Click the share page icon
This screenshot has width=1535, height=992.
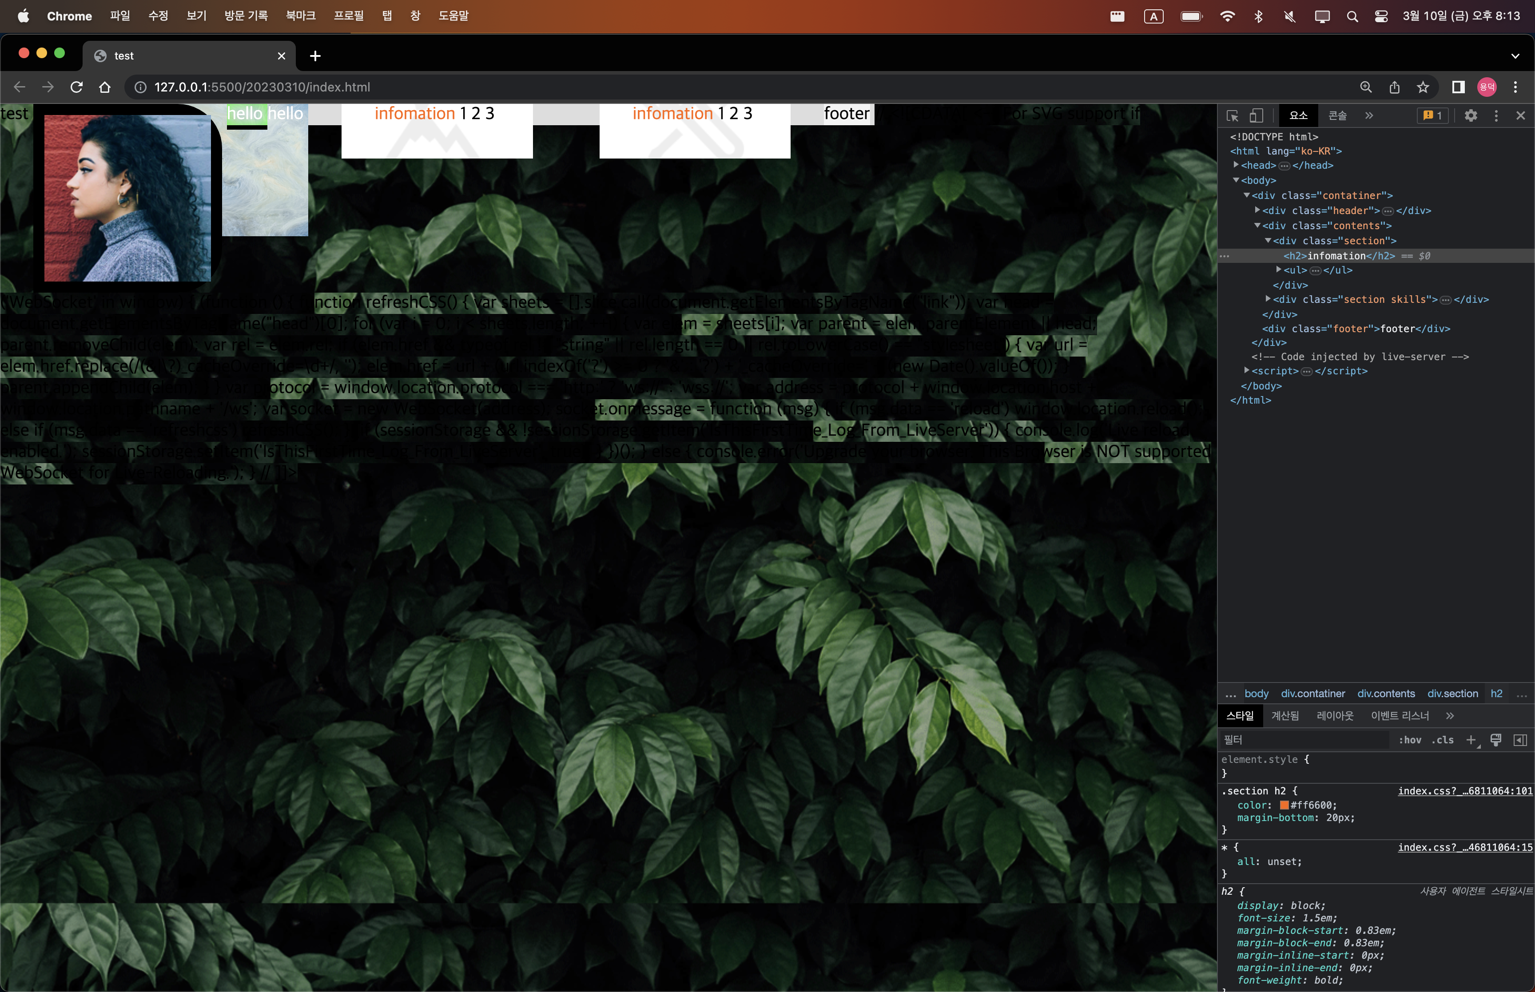(1395, 87)
